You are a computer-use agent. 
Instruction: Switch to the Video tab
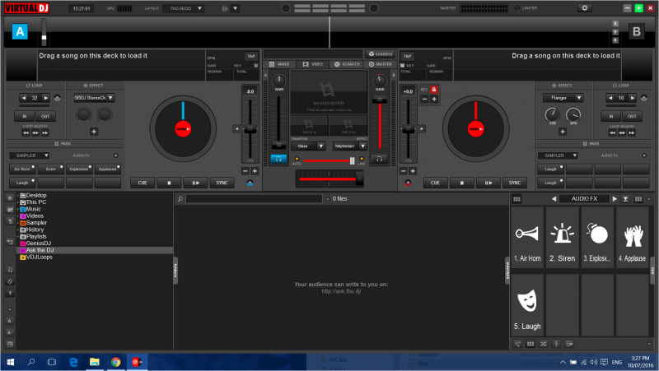[x=313, y=64]
